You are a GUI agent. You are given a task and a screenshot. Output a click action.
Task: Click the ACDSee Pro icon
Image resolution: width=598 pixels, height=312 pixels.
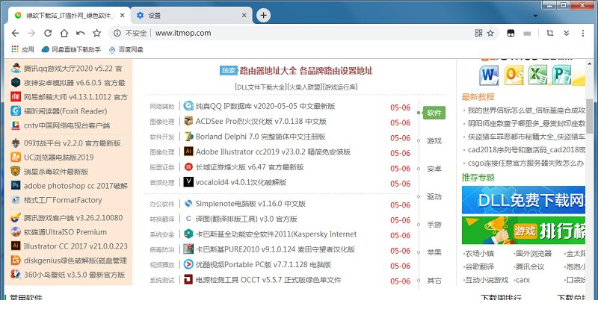pyautogui.click(x=188, y=121)
